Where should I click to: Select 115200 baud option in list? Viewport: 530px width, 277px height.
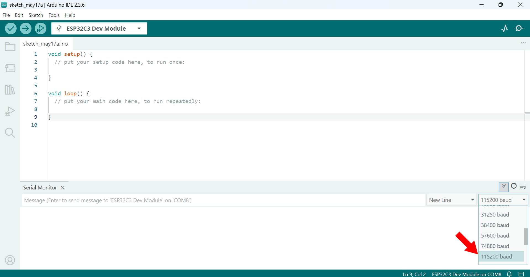[501, 257]
